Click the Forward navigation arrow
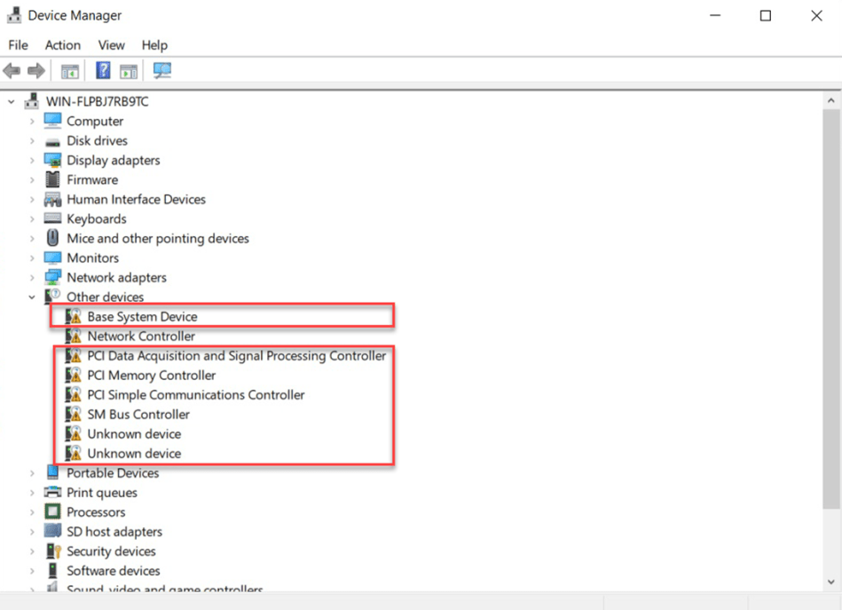The height and width of the screenshot is (610, 842). (35, 70)
